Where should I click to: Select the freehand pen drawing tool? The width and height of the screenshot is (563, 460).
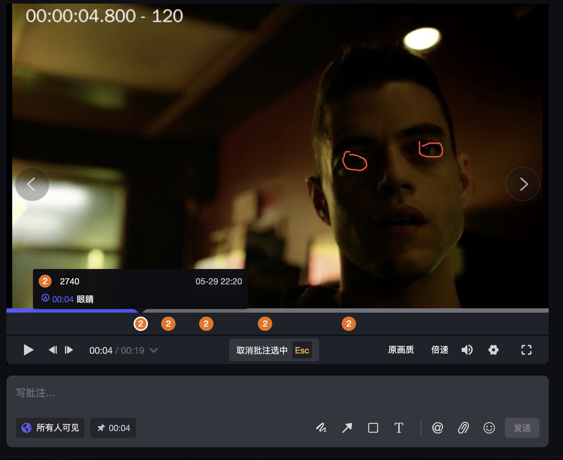[321, 428]
